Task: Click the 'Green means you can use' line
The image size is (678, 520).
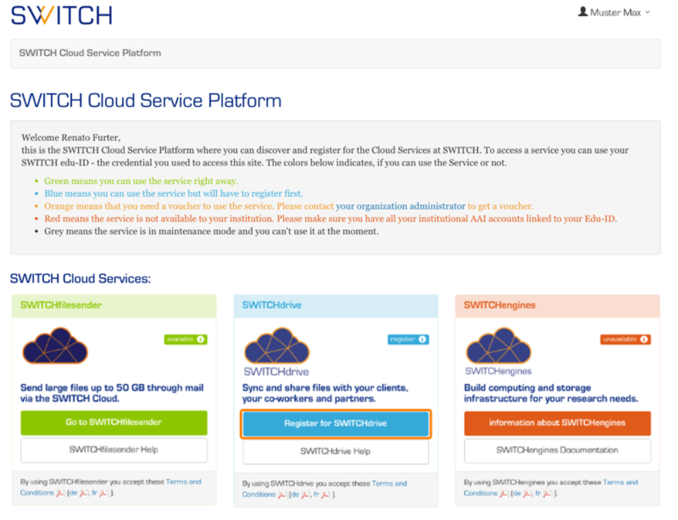Action: click(141, 181)
